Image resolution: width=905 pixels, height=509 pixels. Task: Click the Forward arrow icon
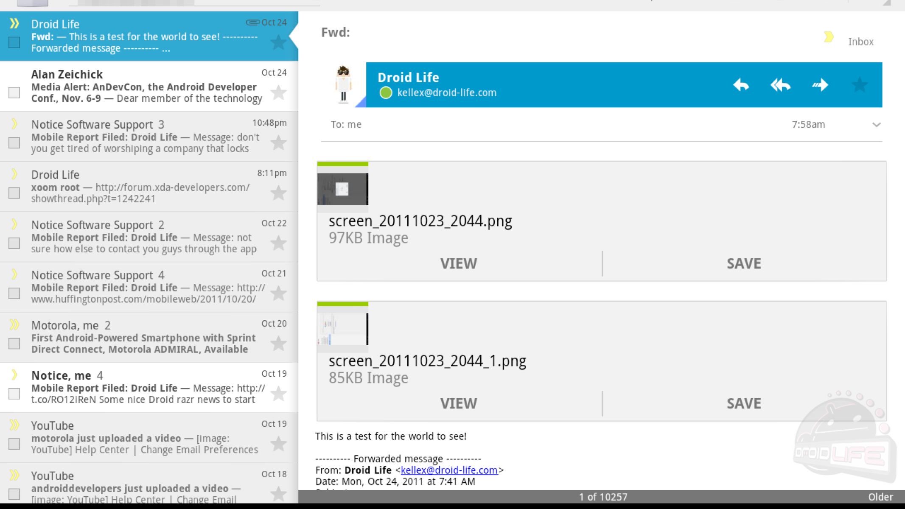[820, 85]
